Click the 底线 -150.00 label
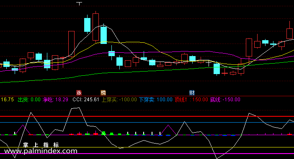The image size is (294, 159). 225,100
